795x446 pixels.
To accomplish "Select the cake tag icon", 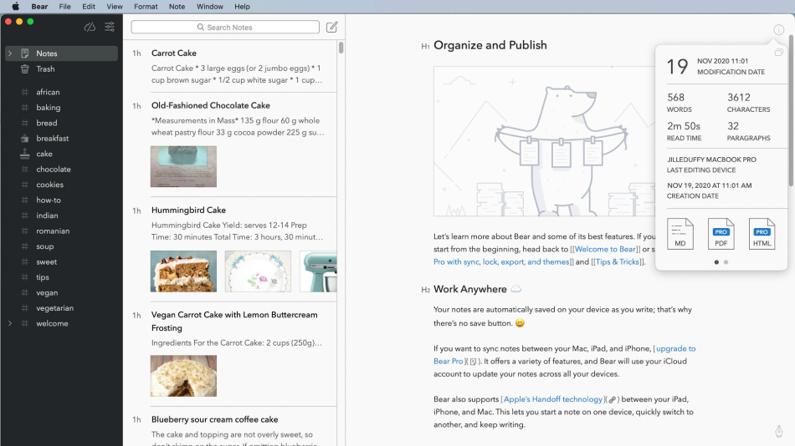I will [x=24, y=154].
